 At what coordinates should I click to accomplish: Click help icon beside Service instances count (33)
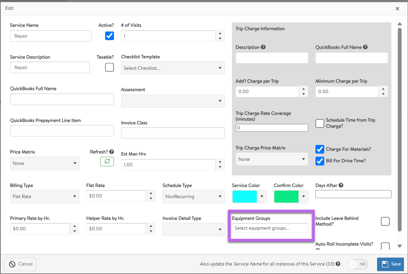click(338, 264)
